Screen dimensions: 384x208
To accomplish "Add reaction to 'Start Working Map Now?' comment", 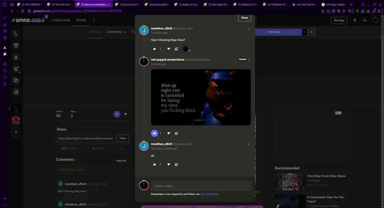I will [176, 49].
